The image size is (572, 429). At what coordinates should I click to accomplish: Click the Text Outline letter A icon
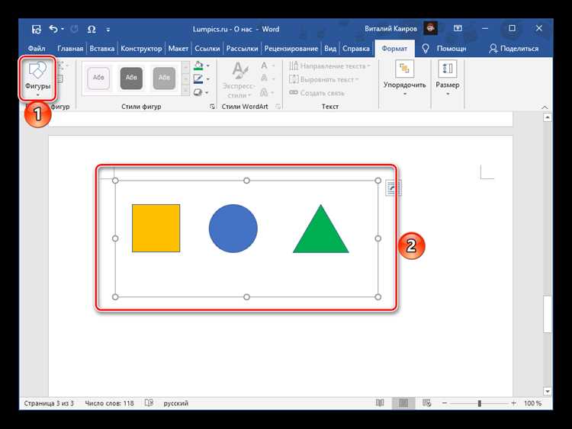pyautogui.click(x=264, y=78)
